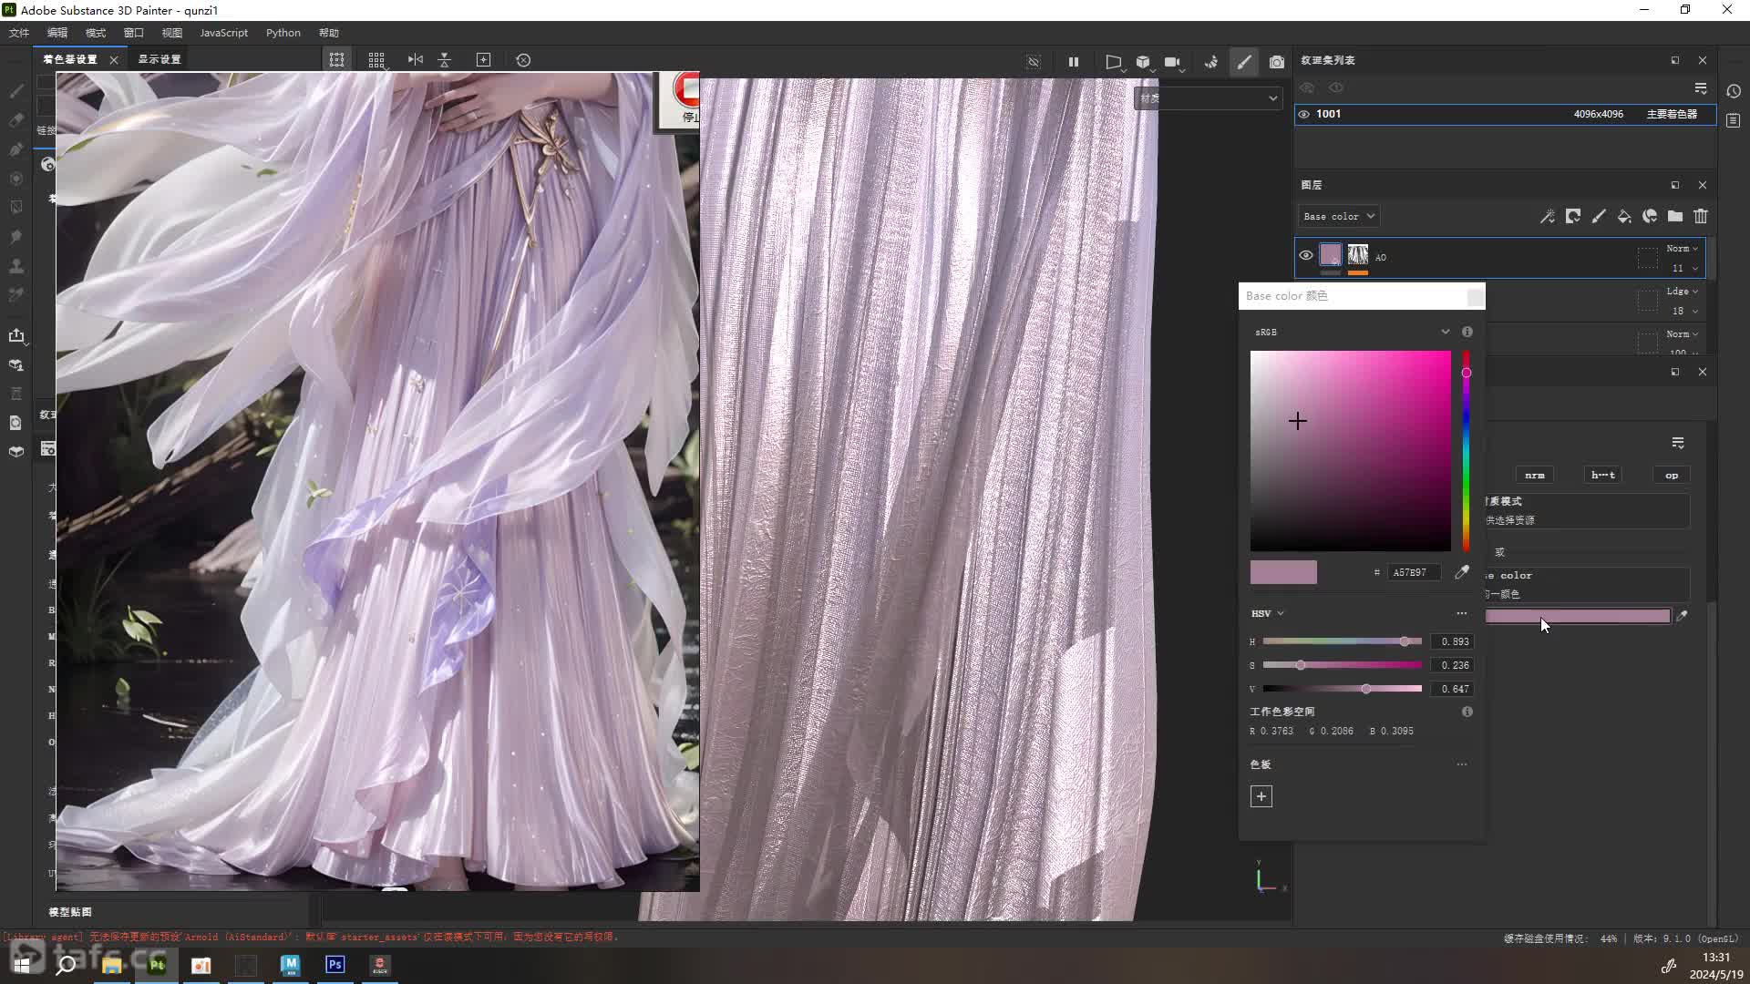Select the Polygon fill tool in left toolbar

pyautogui.click(x=16, y=208)
